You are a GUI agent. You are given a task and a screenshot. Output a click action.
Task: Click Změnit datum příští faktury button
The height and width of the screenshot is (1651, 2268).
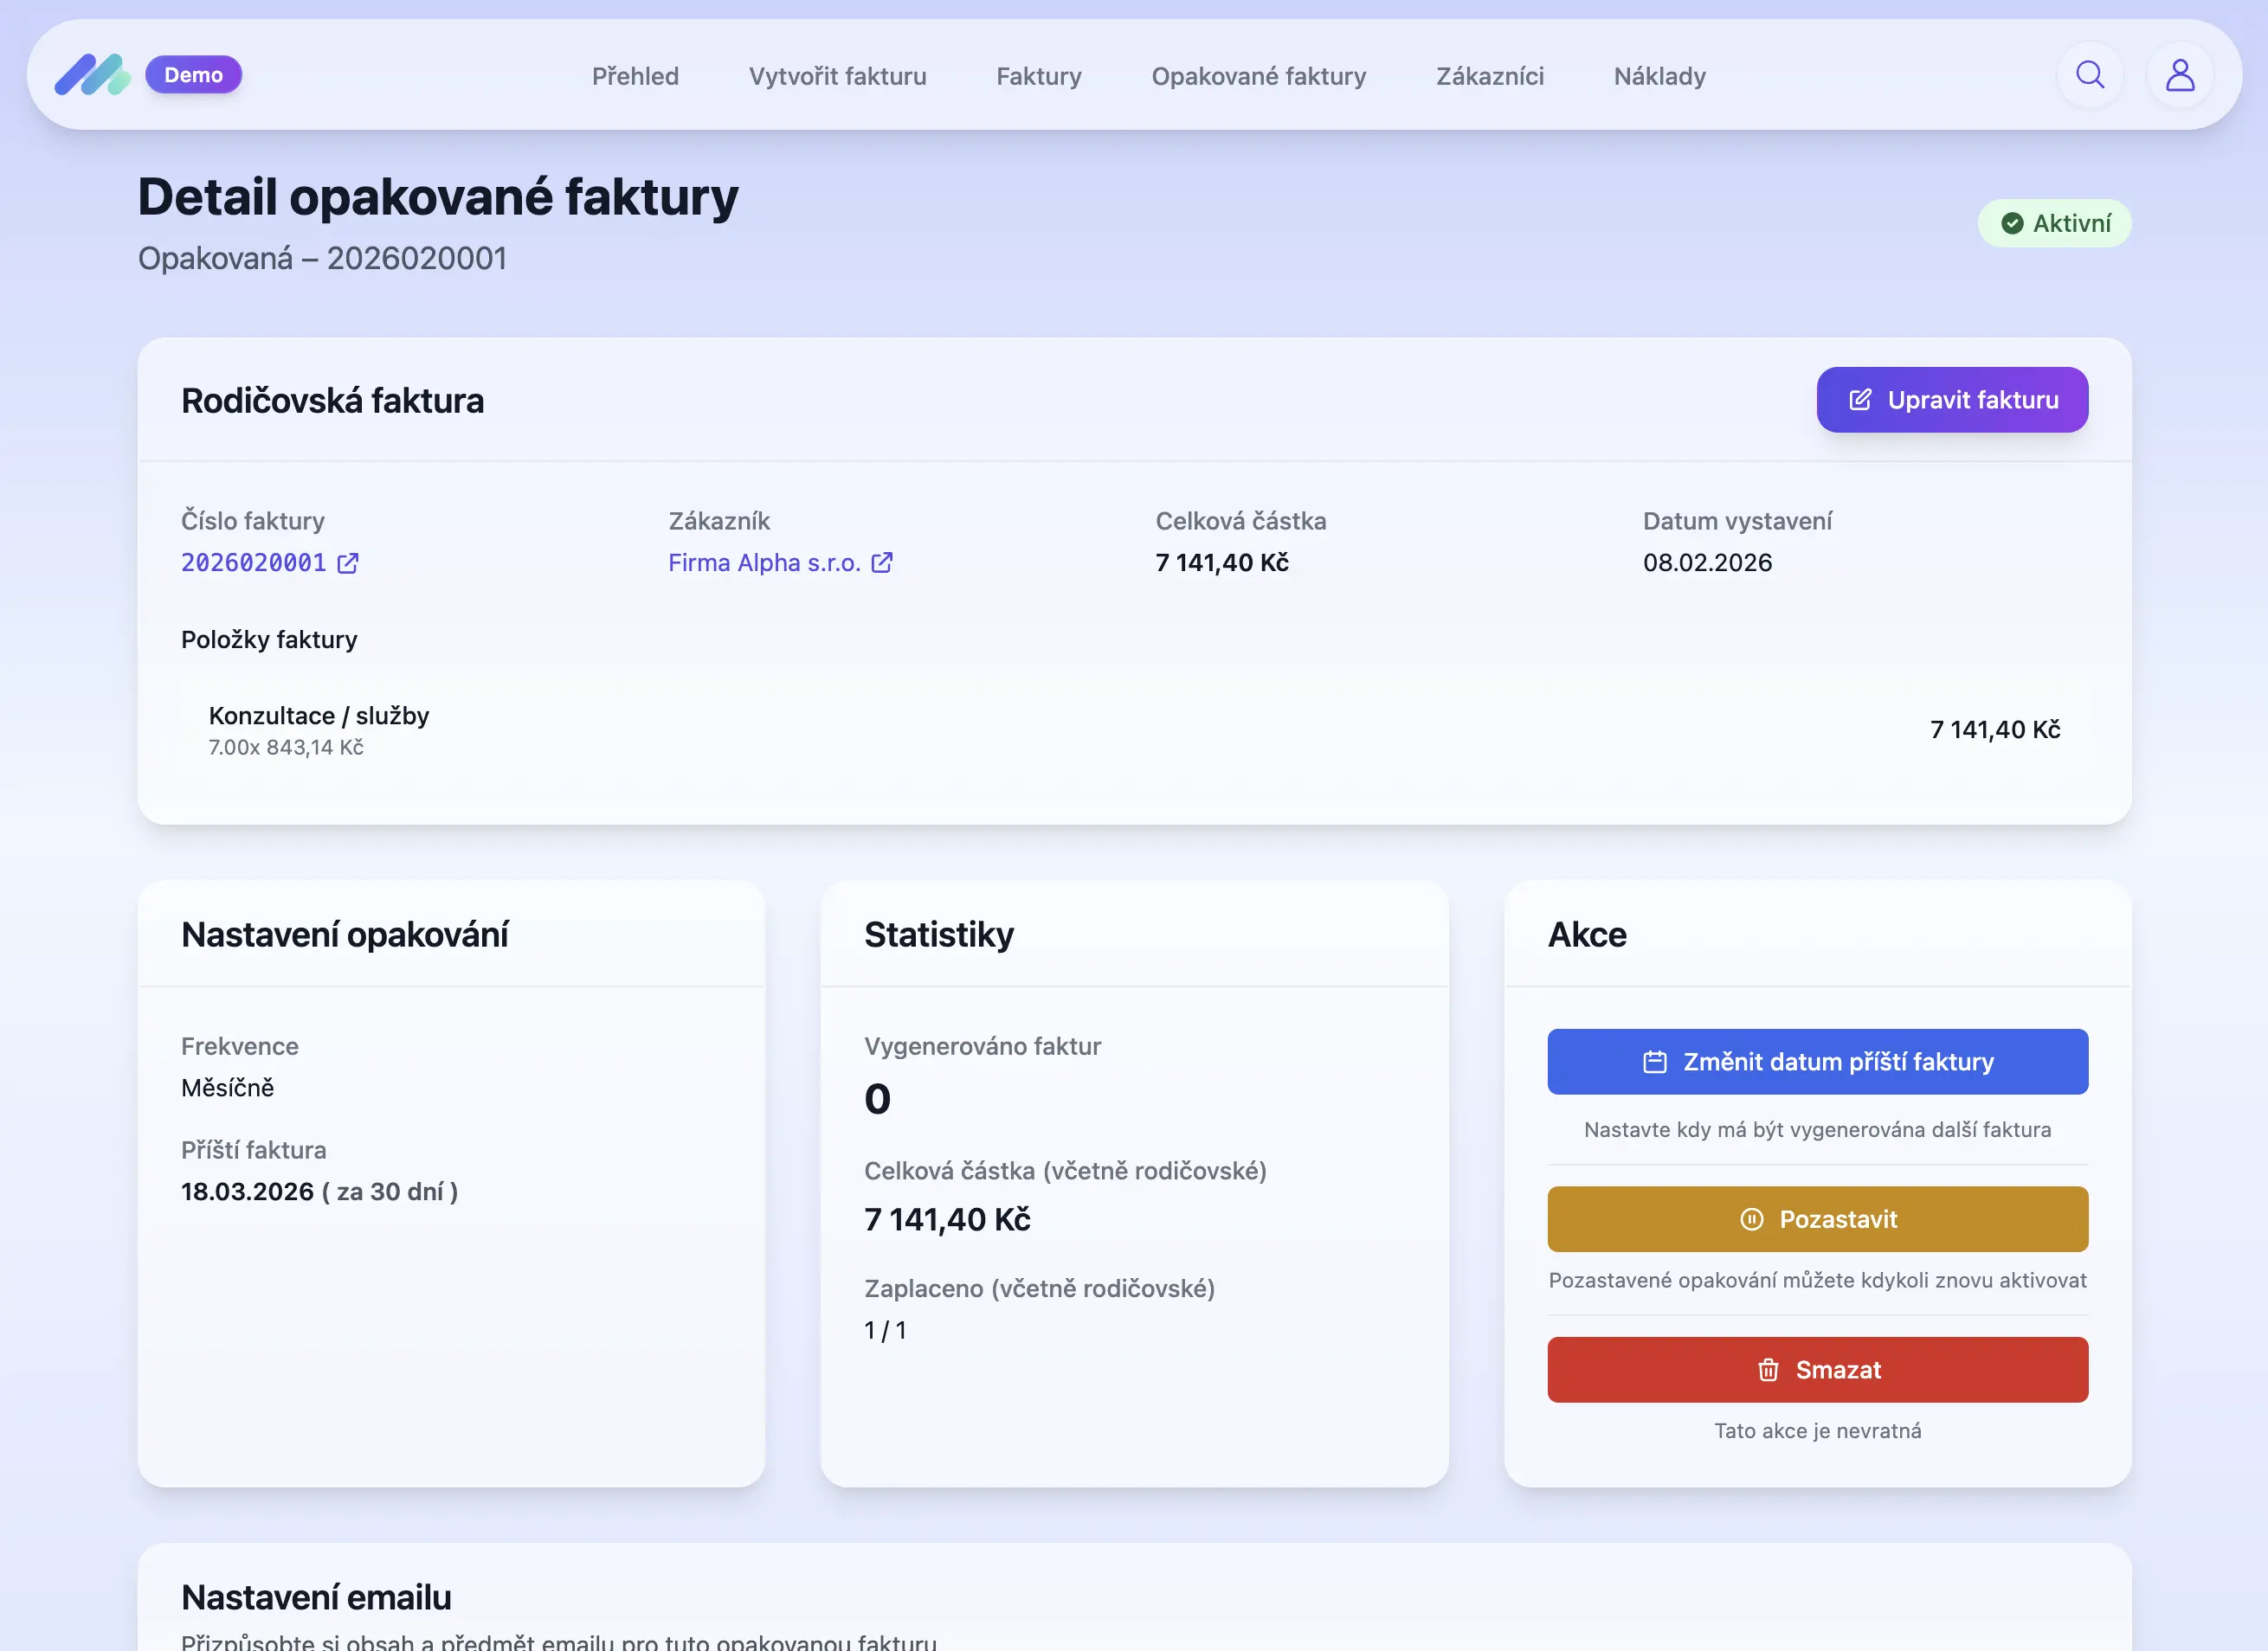coord(1817,1062)
